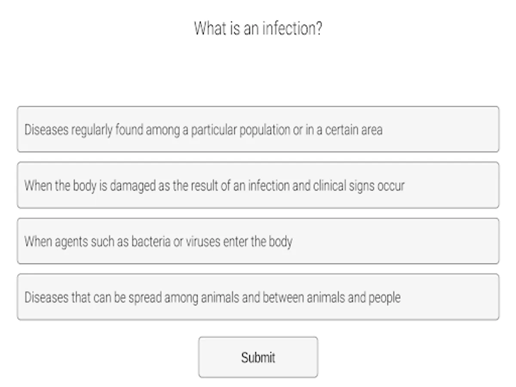The image size is (516, 387).
Task: Mark the second answer choice box
Action: click(x=258, y=185)
